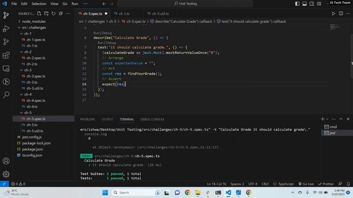The height and width of the screenshot is (198, 353).
Task: Maximize the terminal panel size
Action: (341, 119)
